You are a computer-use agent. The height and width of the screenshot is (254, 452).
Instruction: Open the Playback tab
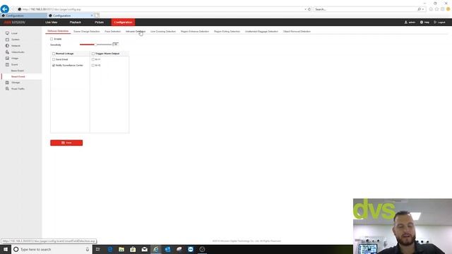point(76,22)
